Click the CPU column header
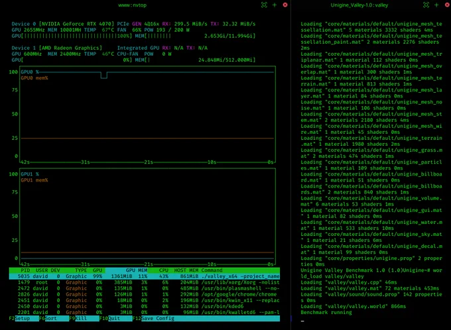Screen dimensions: 451x330 coord(164,270)
